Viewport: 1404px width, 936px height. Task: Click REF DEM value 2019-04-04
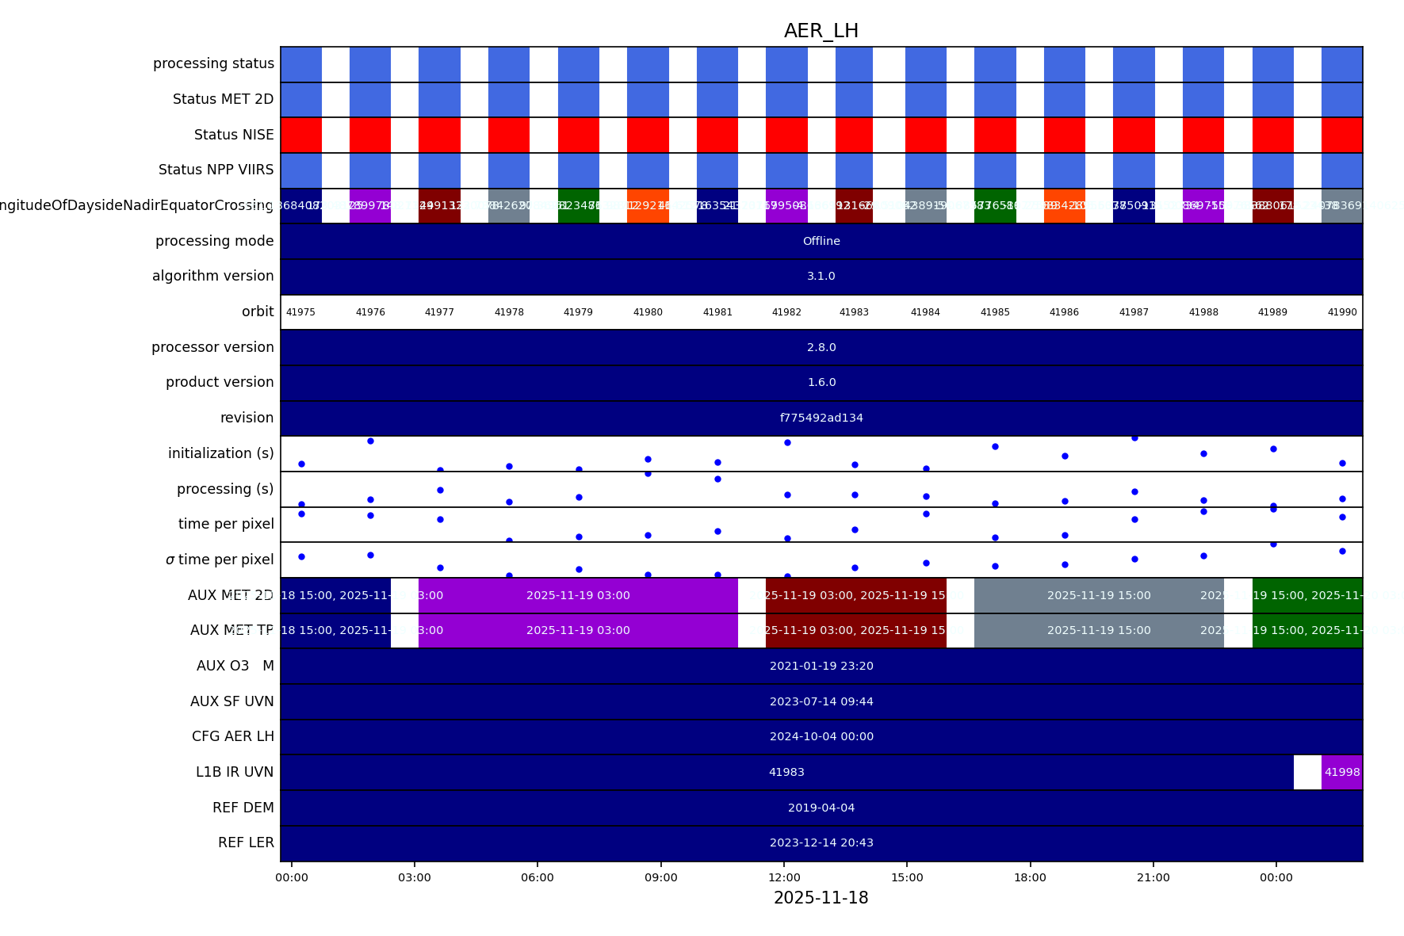[x=821, y=808]
